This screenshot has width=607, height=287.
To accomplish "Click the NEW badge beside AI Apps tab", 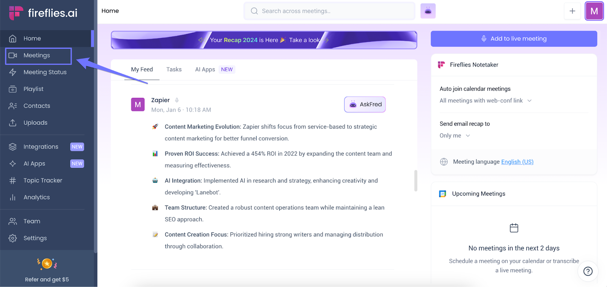I will point(227,69).
